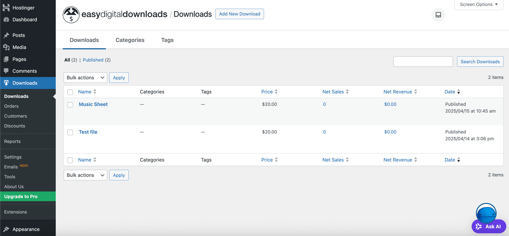
Task: Click inside the search downloads field
Action: coord(423,61)
